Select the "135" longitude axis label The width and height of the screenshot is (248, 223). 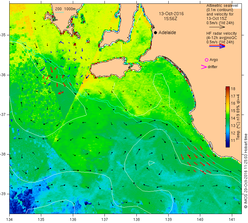pos(41,220)
